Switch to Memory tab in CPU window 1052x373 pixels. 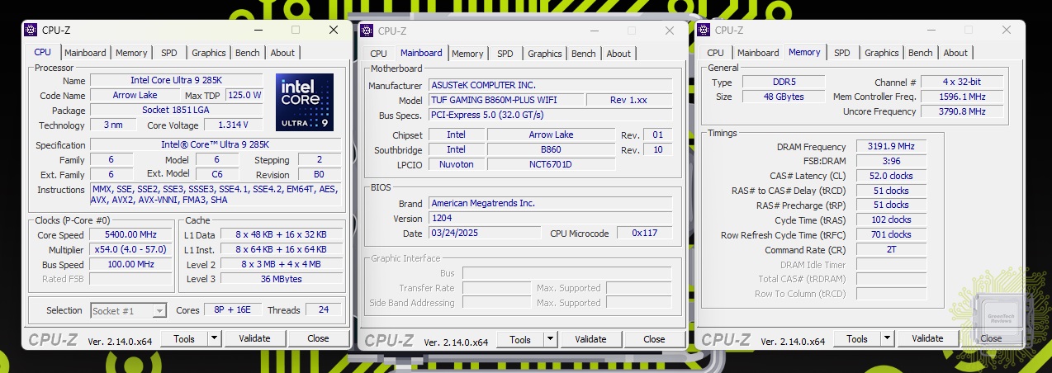(131, 53)
